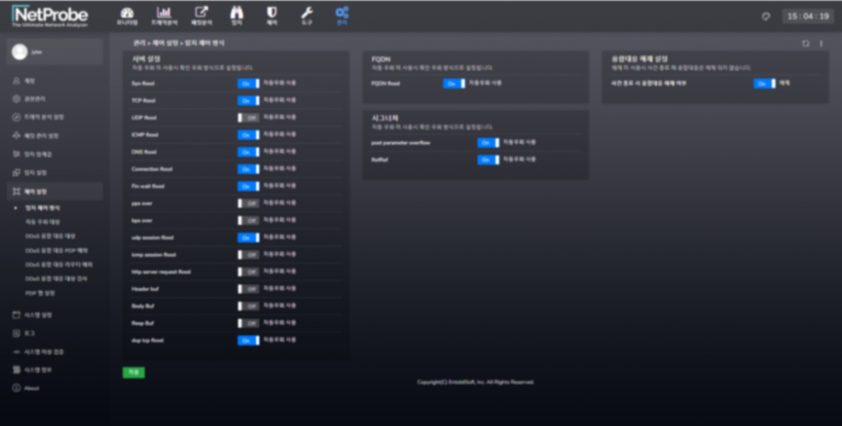
Task: Enable the UDP flood toggle
Action: 248,118
